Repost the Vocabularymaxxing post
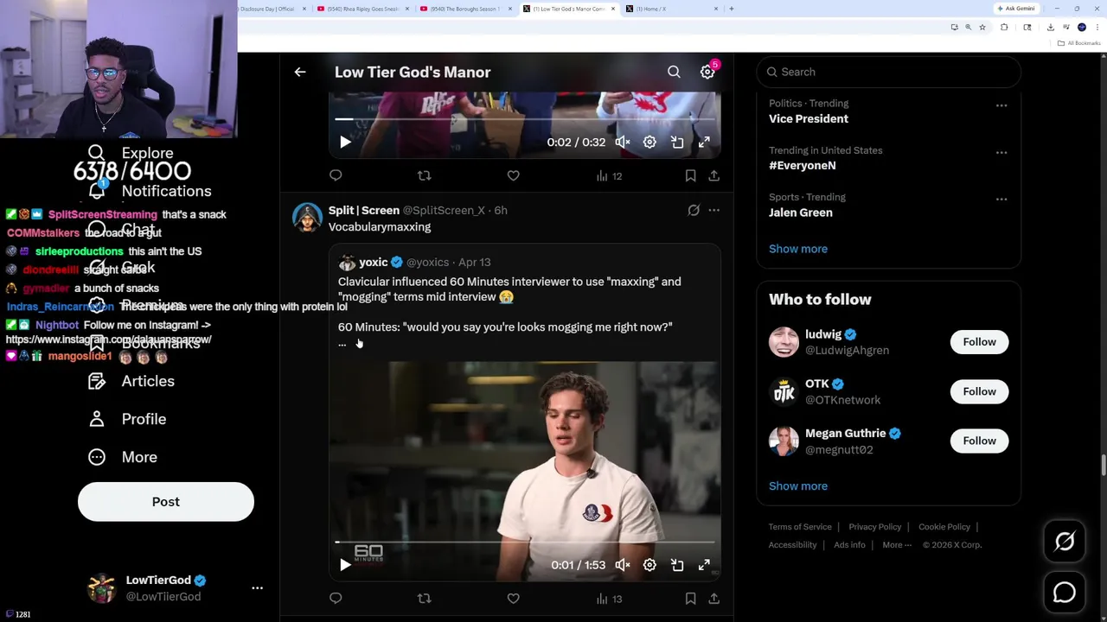Viewport: 1107px width, 622px height. pos(424,598)
